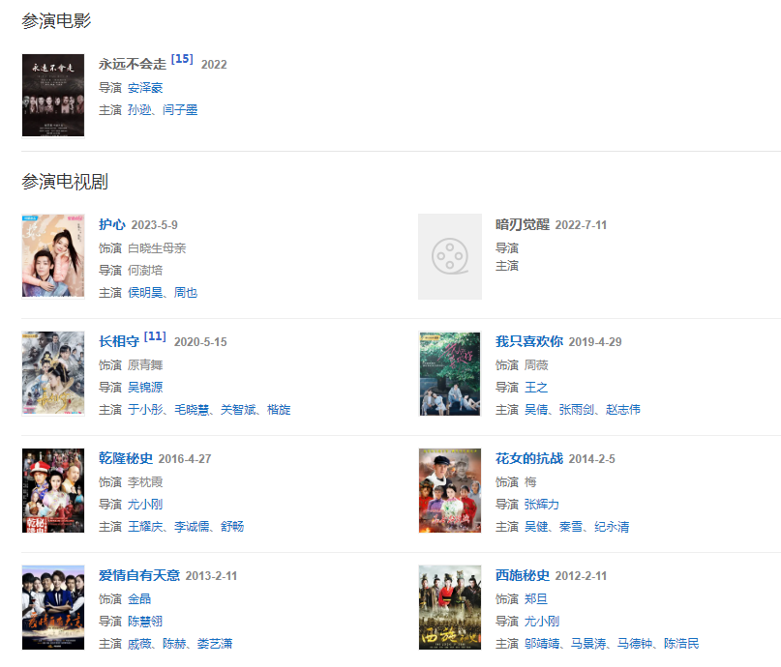The width and height of the screenshot is (781, 667).
Task: Open the 爱情自有天意 poster thumbnail
Action: (53, 607)
